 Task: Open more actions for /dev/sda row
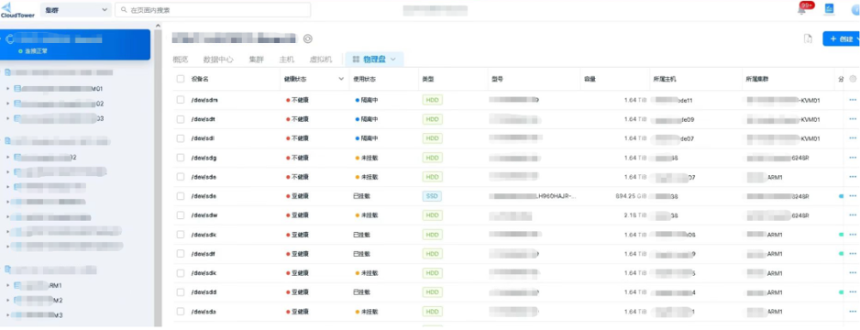click(853, 312)
